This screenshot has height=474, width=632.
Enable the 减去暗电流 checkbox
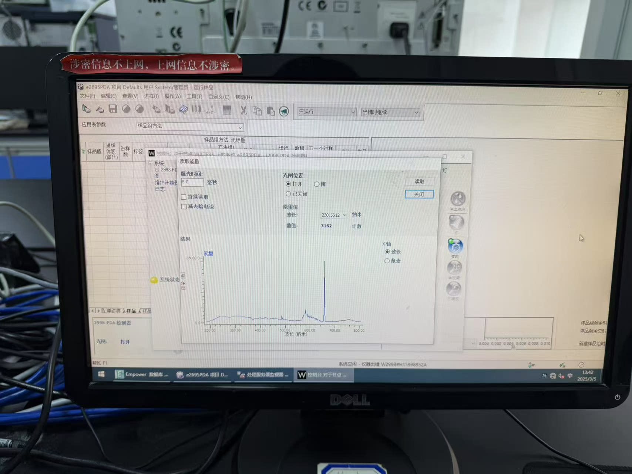[x=184, y=207]
